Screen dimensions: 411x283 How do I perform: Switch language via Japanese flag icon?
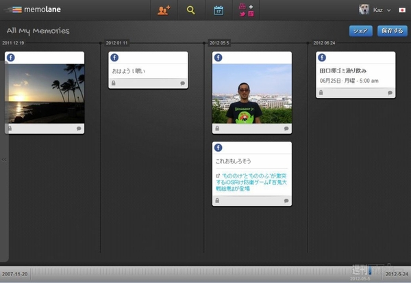(x=402, y=10)
